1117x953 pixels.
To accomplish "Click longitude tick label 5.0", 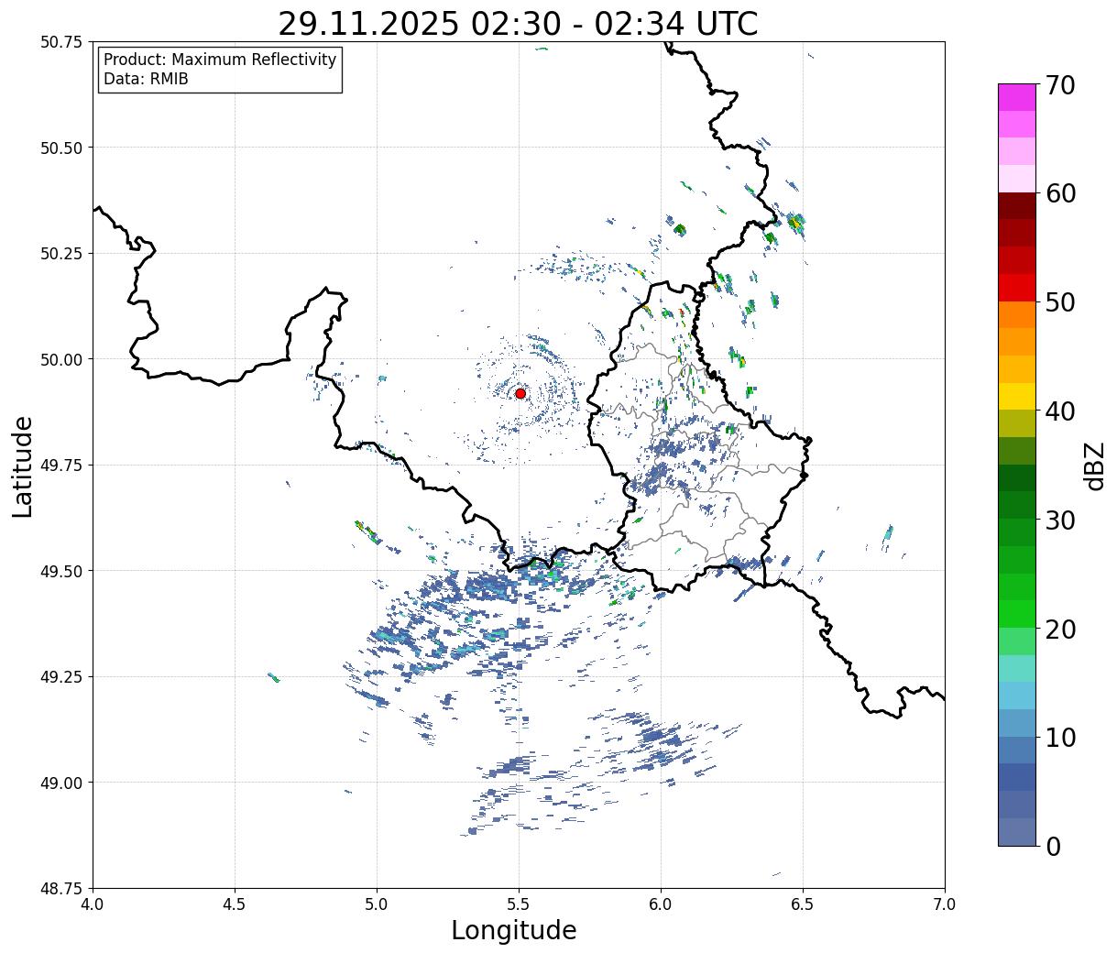I will click(377, 904).
